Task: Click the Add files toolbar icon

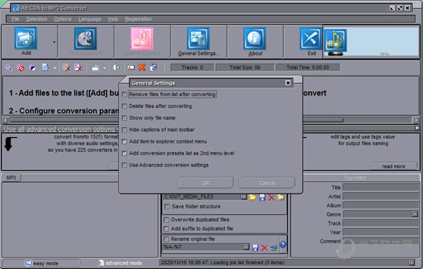Action: [x=26, y=38]
